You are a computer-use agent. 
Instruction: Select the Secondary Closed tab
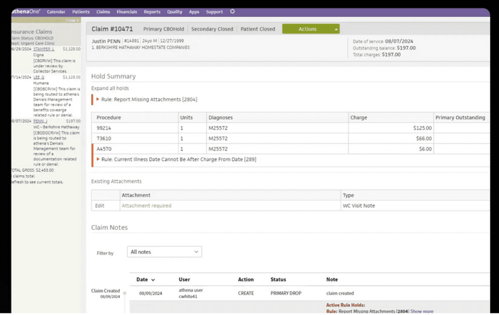212,29
